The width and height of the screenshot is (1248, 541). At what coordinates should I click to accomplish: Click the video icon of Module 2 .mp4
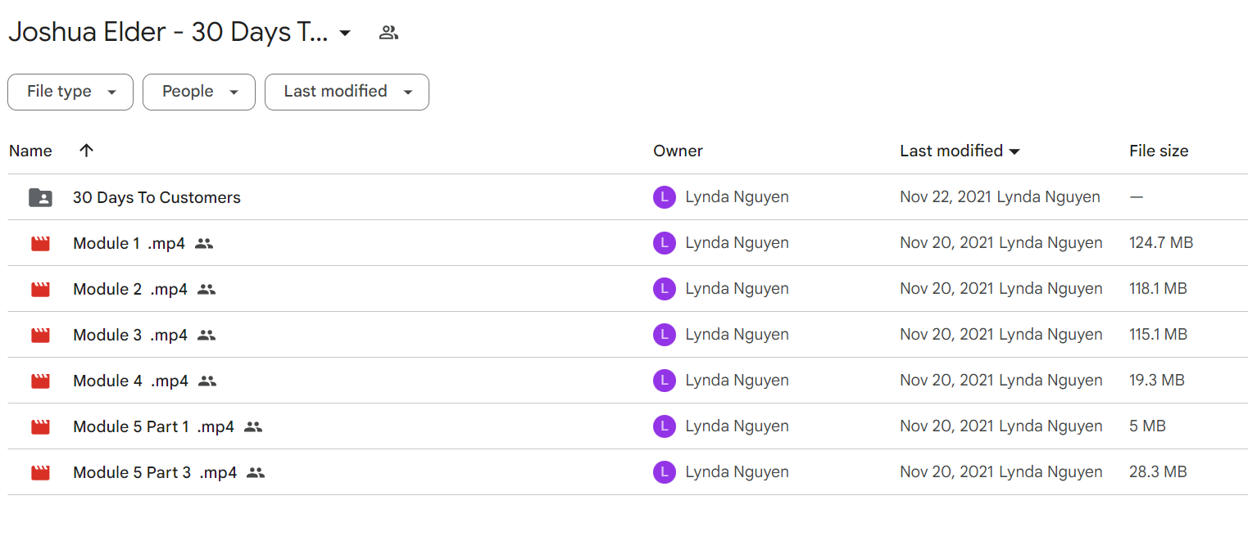click(x=40, y=289)
